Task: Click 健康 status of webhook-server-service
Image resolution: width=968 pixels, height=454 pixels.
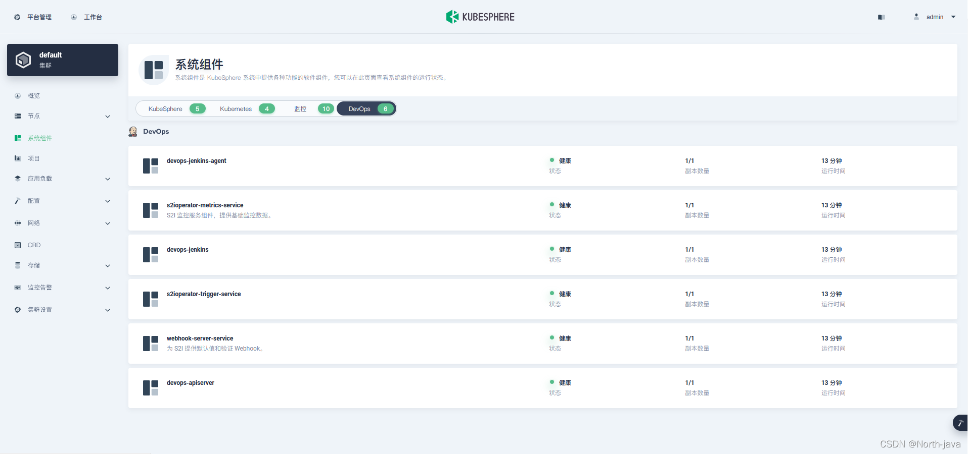Action: pos(565,338)
